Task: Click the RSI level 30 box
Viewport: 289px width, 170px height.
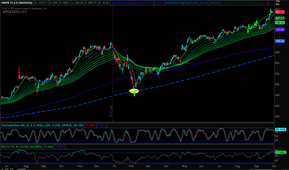Action: (57, 147)
